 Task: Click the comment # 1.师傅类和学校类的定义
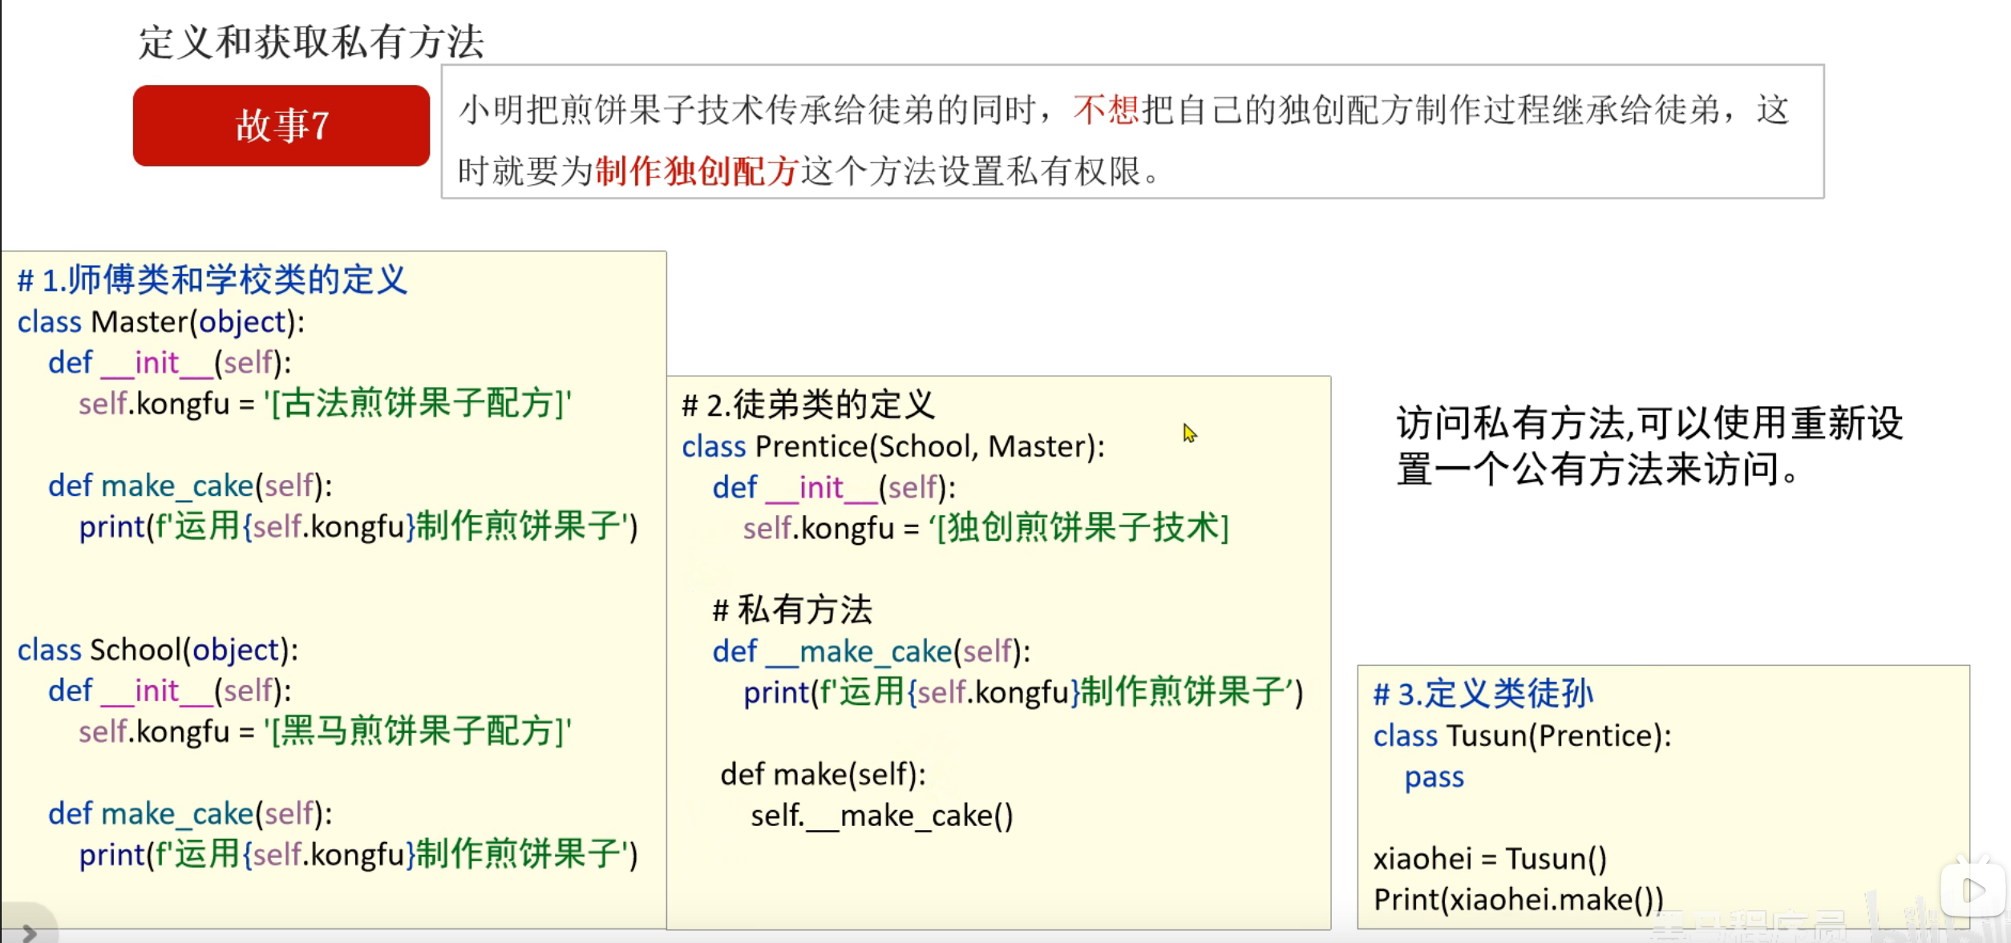tap(212, 280)
